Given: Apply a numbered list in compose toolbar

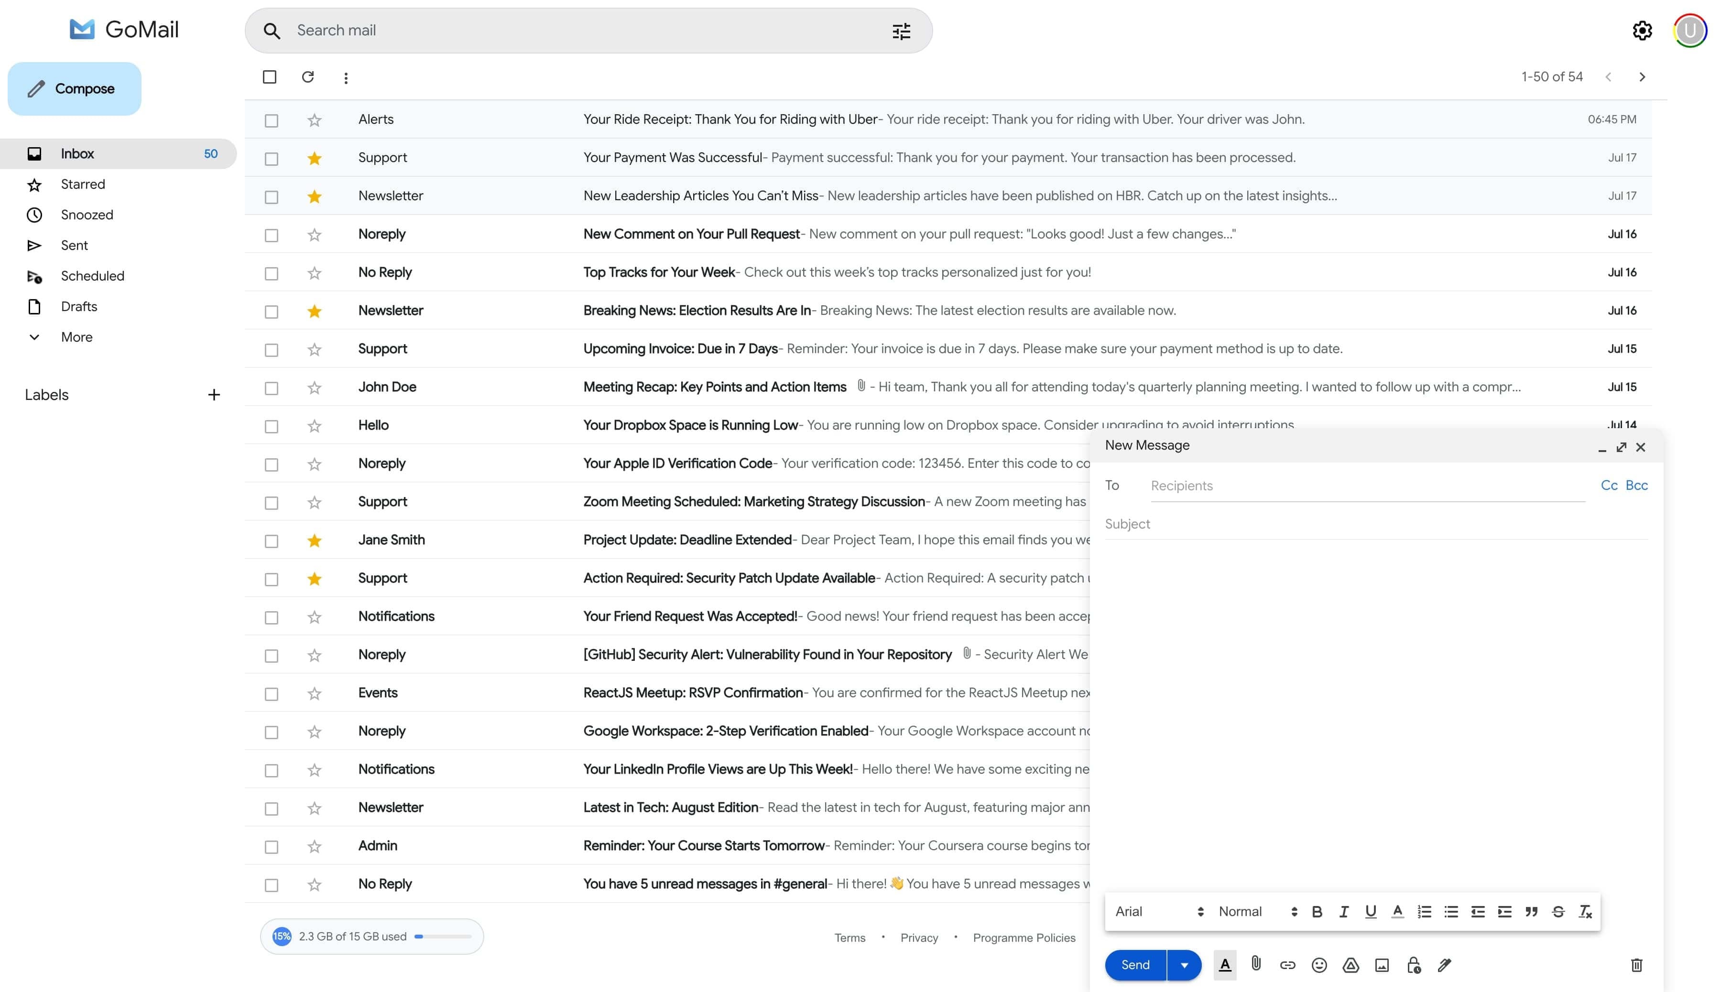Looking at the screenshot, I should point(1424,912).
